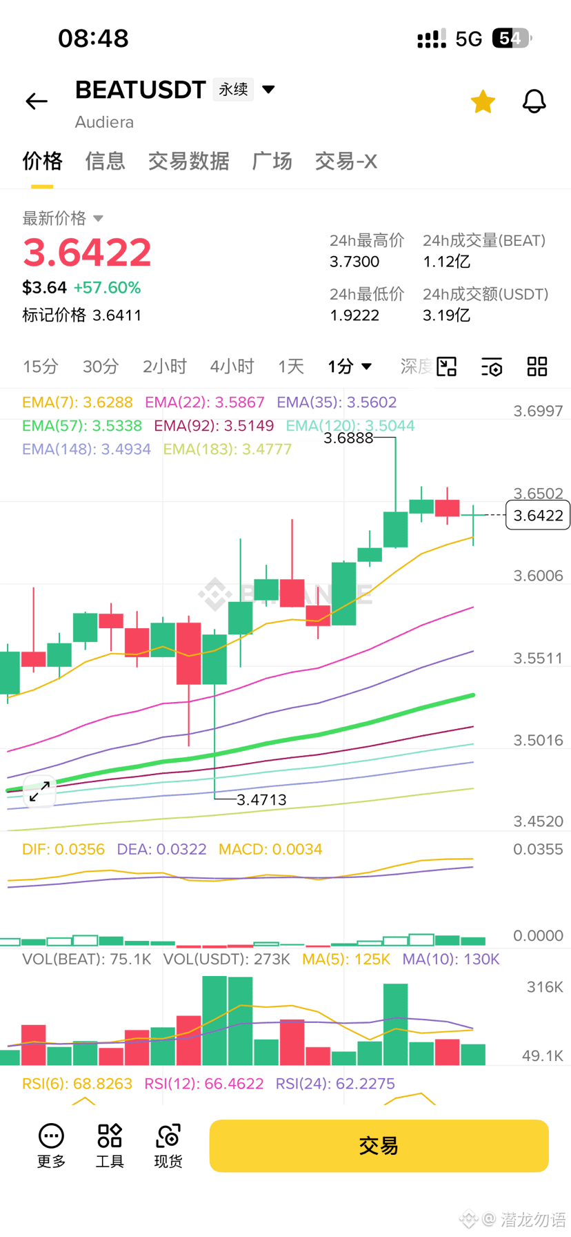
Task: Open the 最新价格 price type dropdown
Action: click(98, 218)
